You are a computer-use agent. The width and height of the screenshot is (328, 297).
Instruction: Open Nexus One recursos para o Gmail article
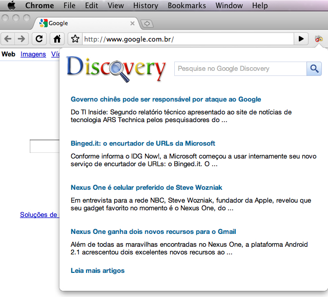153,232
